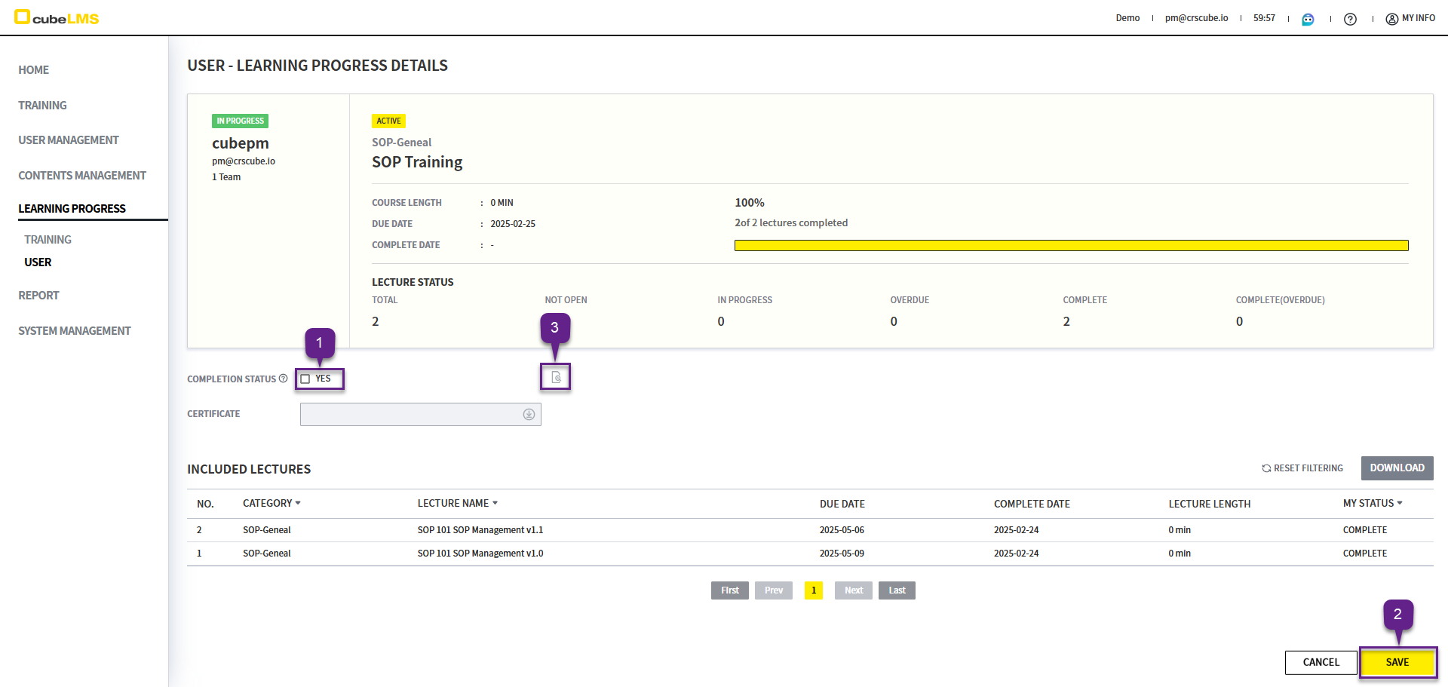Open the REPORT menu item
The width and height of the screenshot is (1448, 687).
[x=38, y=296]
